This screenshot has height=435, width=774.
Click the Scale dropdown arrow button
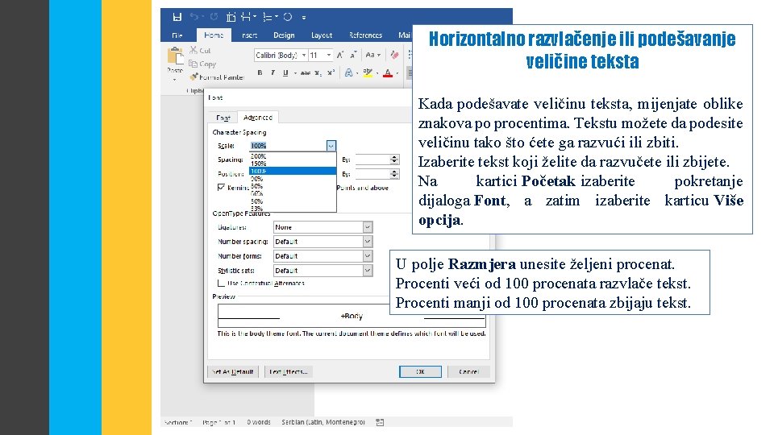pos(331,146)
